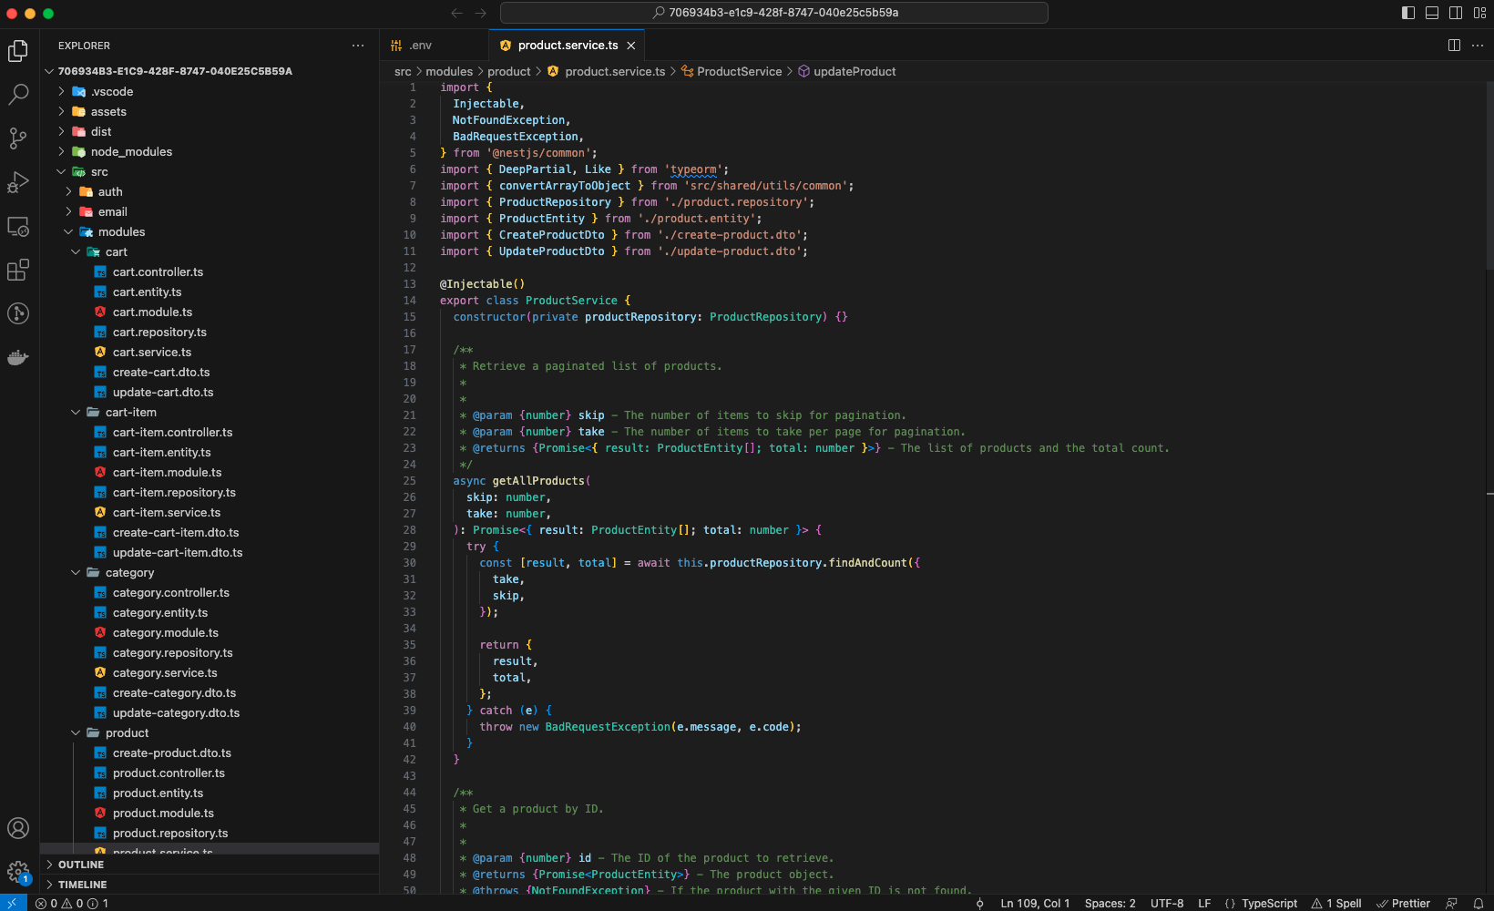Open the Source Control view

(x=18, y=138)
